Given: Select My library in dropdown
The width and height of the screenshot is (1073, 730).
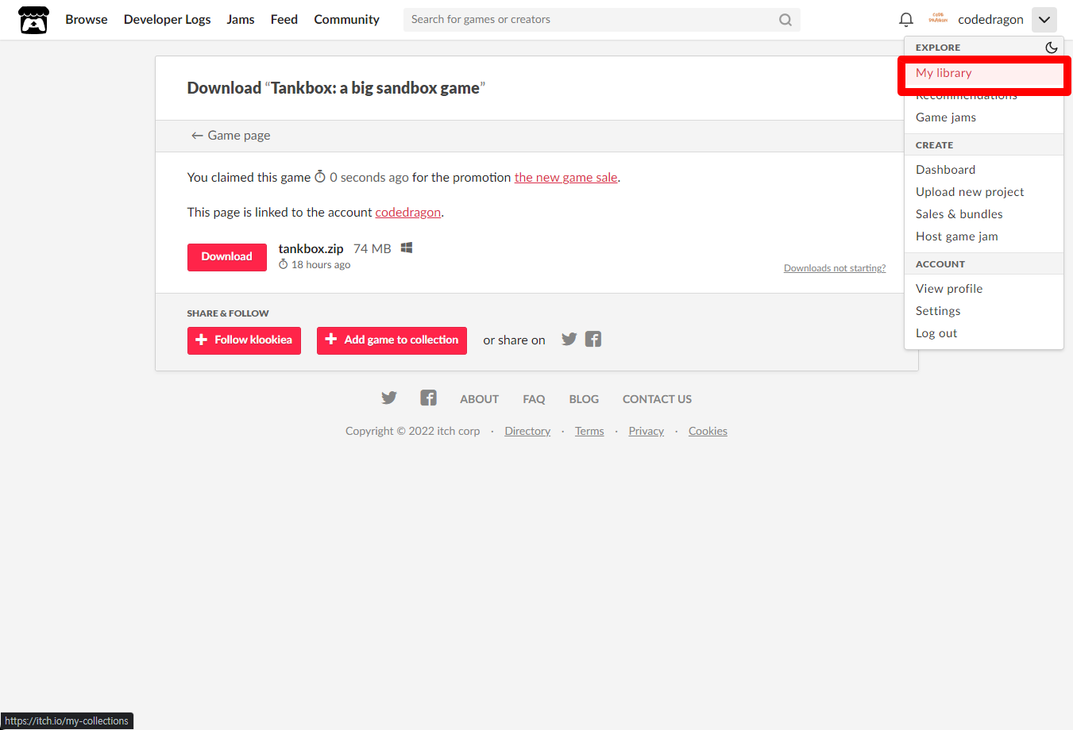Looking at the screenshot, I should (984, 73).
